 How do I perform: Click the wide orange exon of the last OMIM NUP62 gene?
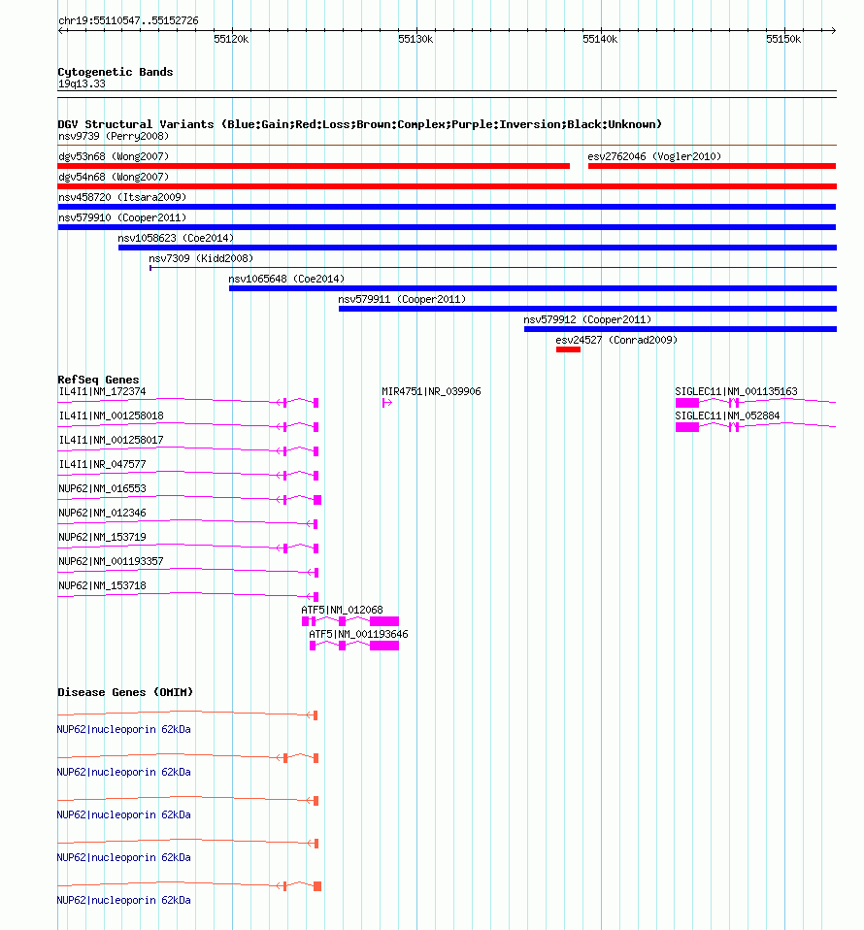coord(317,886)
